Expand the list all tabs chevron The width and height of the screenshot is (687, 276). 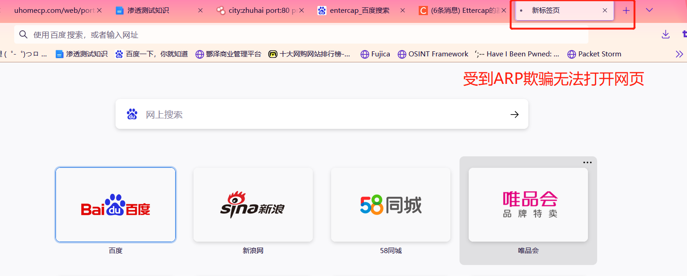point(649,10)
